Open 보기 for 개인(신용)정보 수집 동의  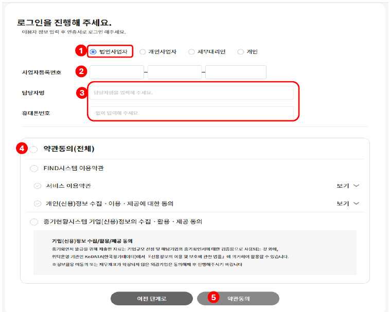pyautogui.click(x=343, y=204)
